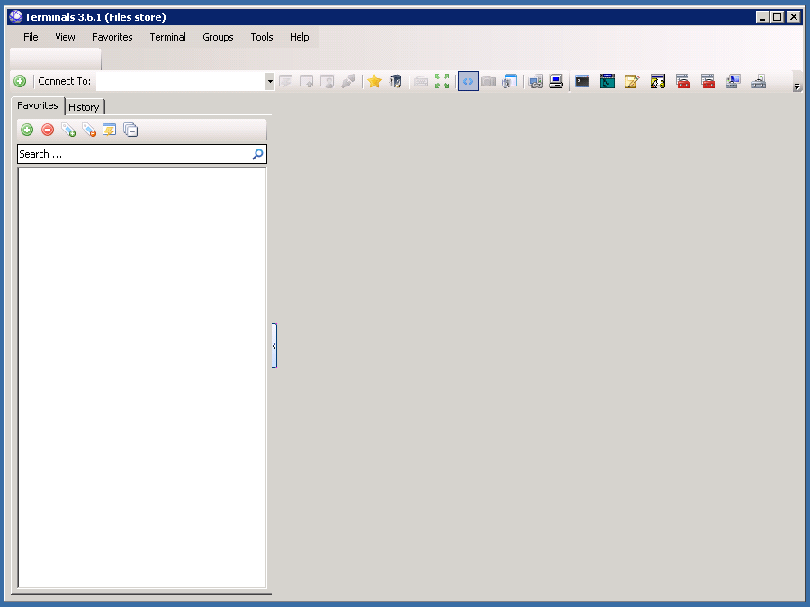Click the red toolbox icon beside the padlock icon
Viewport: 810px width, 607px height.
click(x=683, y=81)
